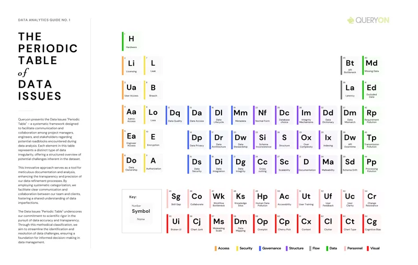Screen dimensions: 418x265
Task: Select the Dd Data Dictionary tile
Action: 328,115
